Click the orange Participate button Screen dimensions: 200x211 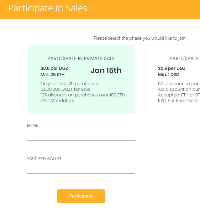pos(81,196)
